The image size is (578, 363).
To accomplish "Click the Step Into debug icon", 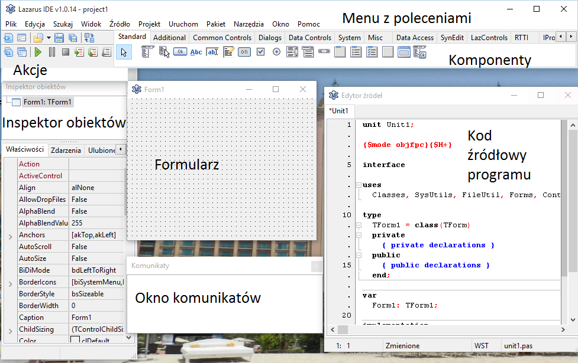I will (x=79, y=52).
